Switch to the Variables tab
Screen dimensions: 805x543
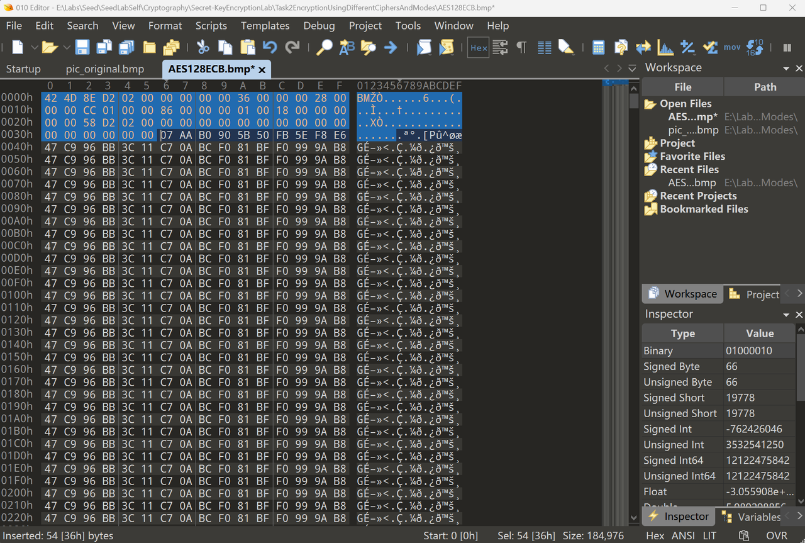(x=752, y=517)
